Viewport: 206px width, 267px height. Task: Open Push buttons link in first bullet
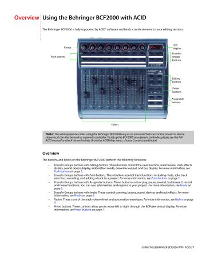[x=62, y=171]
